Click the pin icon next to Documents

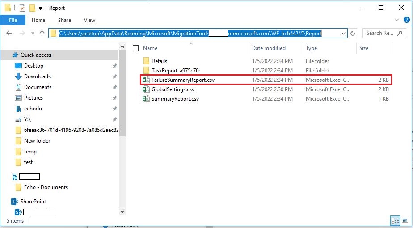tap(114, 87)
